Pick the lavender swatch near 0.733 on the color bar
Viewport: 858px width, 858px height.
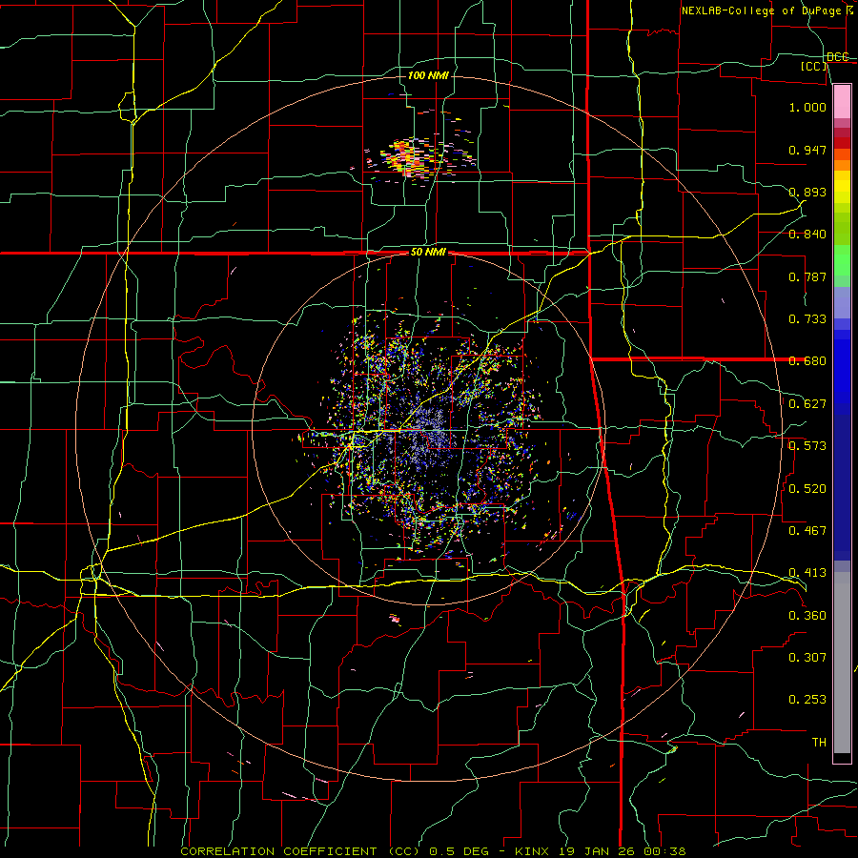pos(842,302)
